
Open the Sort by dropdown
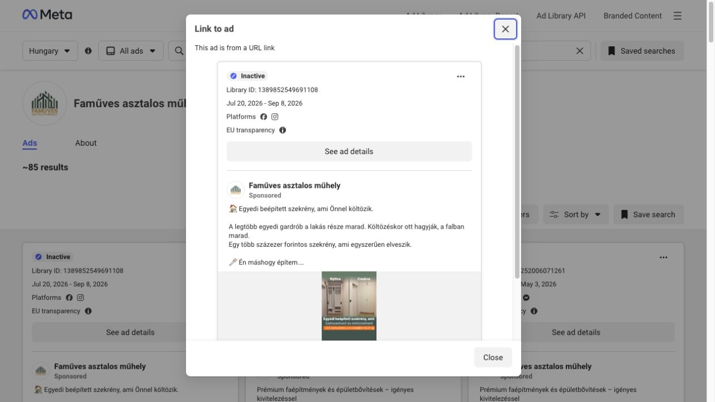point(576,215)
